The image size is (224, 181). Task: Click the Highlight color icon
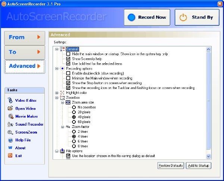(62, 93)
